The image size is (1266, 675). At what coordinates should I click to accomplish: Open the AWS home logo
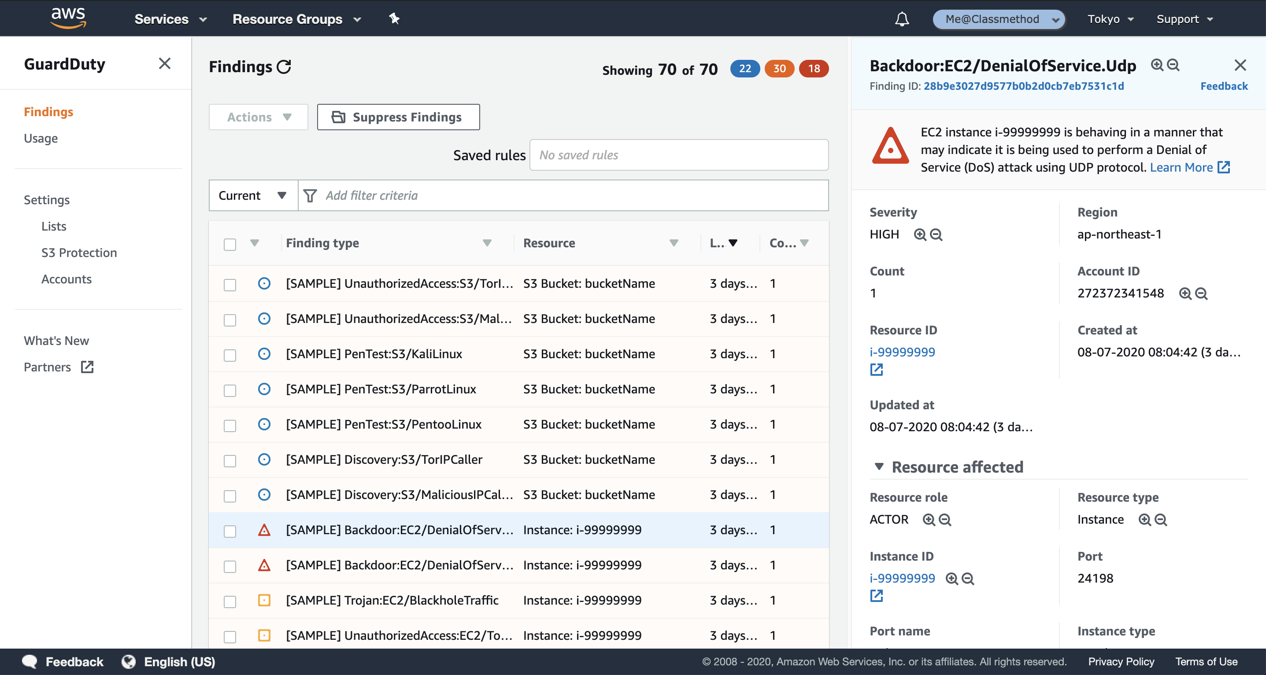(68, 18)
